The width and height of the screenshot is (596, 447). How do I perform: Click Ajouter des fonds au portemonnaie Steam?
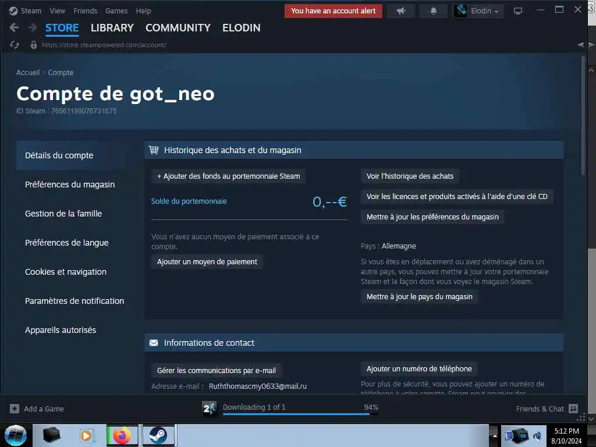pos(228,176)
